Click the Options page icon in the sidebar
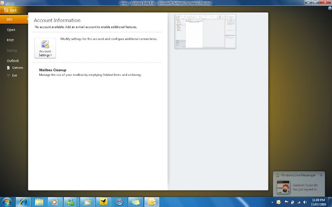The height and width of the screenshot is (207, 332). click(8, 68)
